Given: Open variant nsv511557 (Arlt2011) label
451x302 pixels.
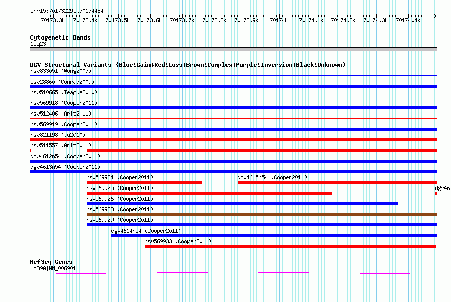Looking at the screenshot, I should coord(61,145).
